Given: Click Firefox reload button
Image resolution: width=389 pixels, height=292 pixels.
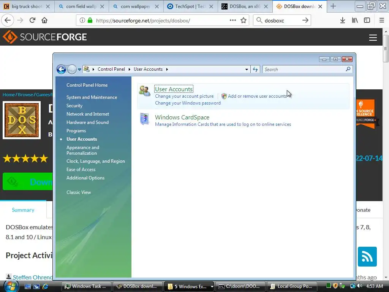Looking at the screenshot, I should pyautogui.click(x=32, y=20).
